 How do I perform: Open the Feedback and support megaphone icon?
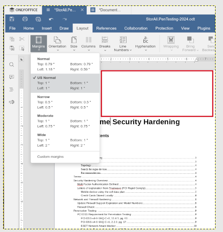(x=11, y=102)
